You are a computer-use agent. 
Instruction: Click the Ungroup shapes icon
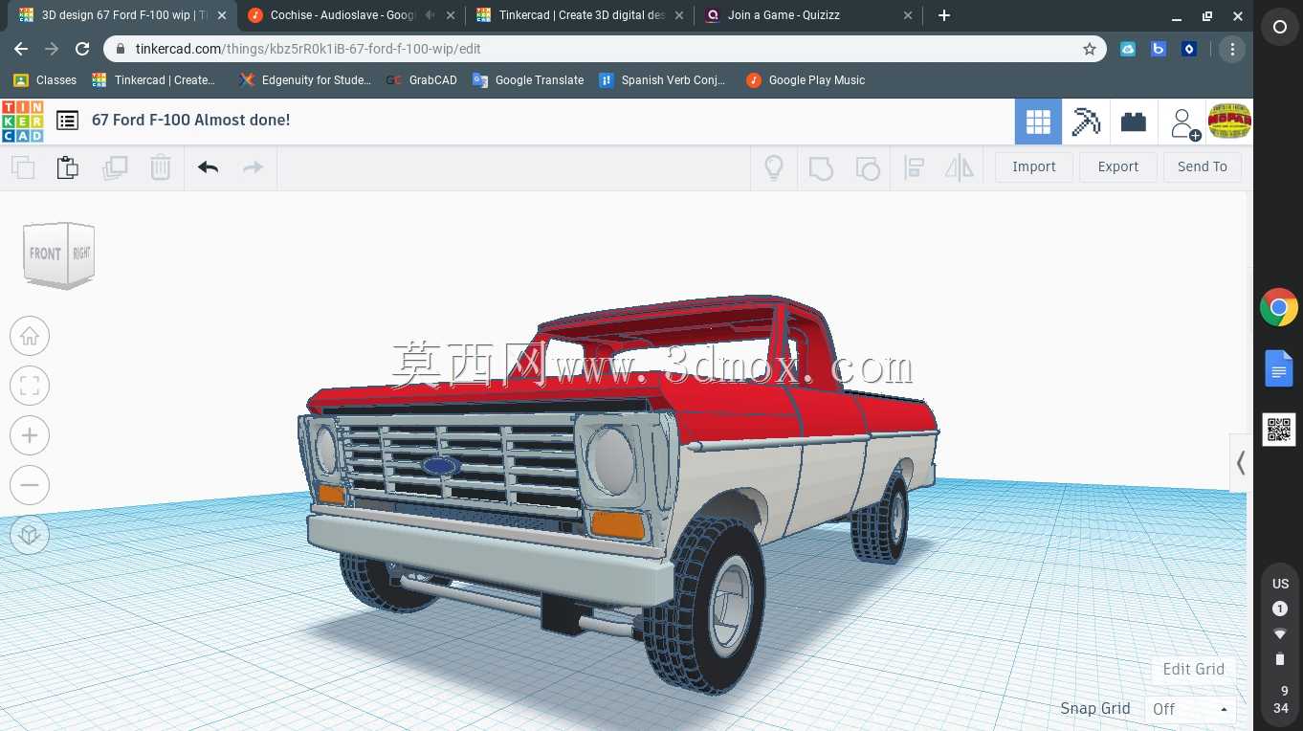(x=867, y=168)
